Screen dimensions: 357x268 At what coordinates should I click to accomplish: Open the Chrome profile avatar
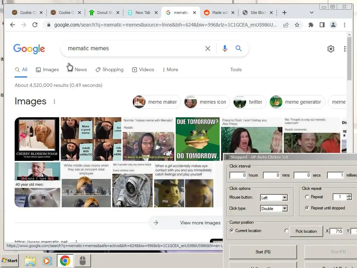pos(333,25)
